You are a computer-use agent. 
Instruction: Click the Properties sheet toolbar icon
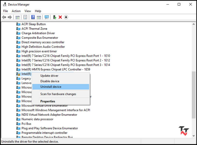click(x=25, y=17)
